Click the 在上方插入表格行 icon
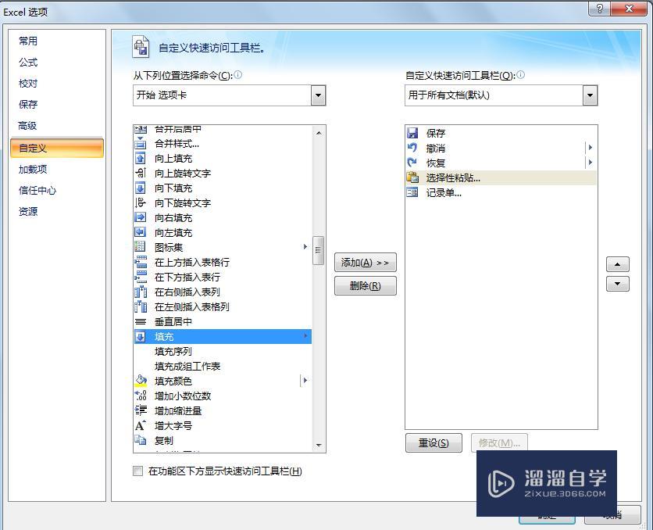Screen dimensions: 653x530 tap(141, 262)
